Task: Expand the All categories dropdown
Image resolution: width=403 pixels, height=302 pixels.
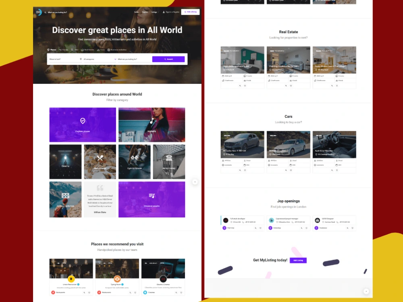Action: click(x=100, y=59)
